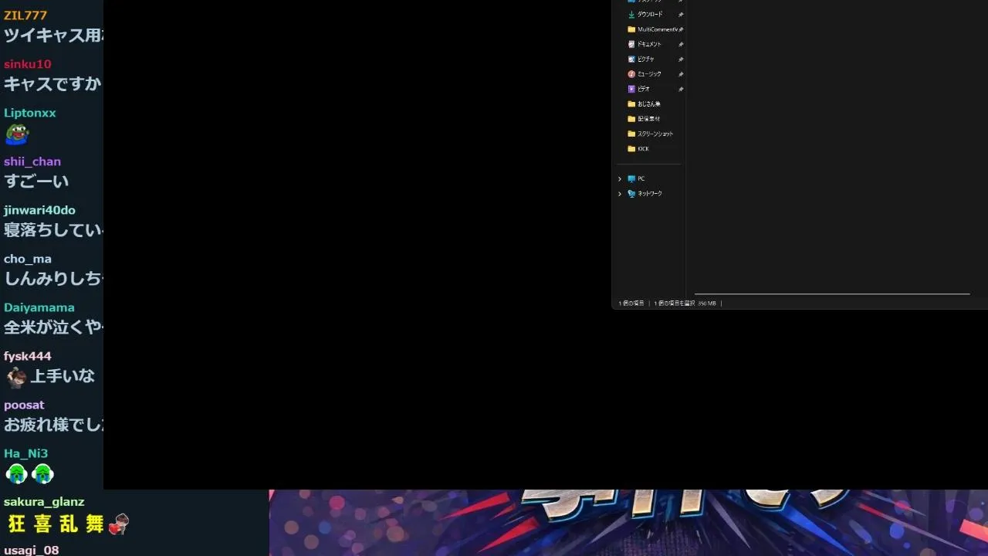The image size is (988, 556).
Task: Click the emote before 上手いな in fysk444's message
Action: (x=16, y=377)
